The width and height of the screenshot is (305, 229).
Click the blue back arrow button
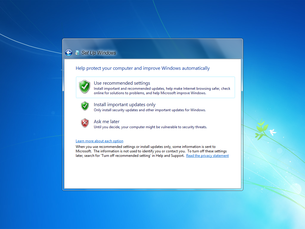[x=69, y=52]
